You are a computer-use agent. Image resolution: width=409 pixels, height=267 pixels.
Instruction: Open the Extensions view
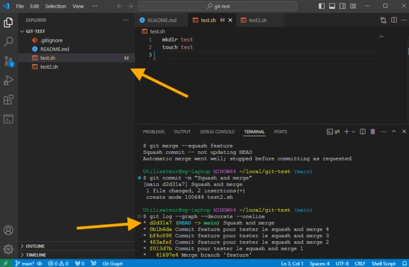(x=8, y=100)
